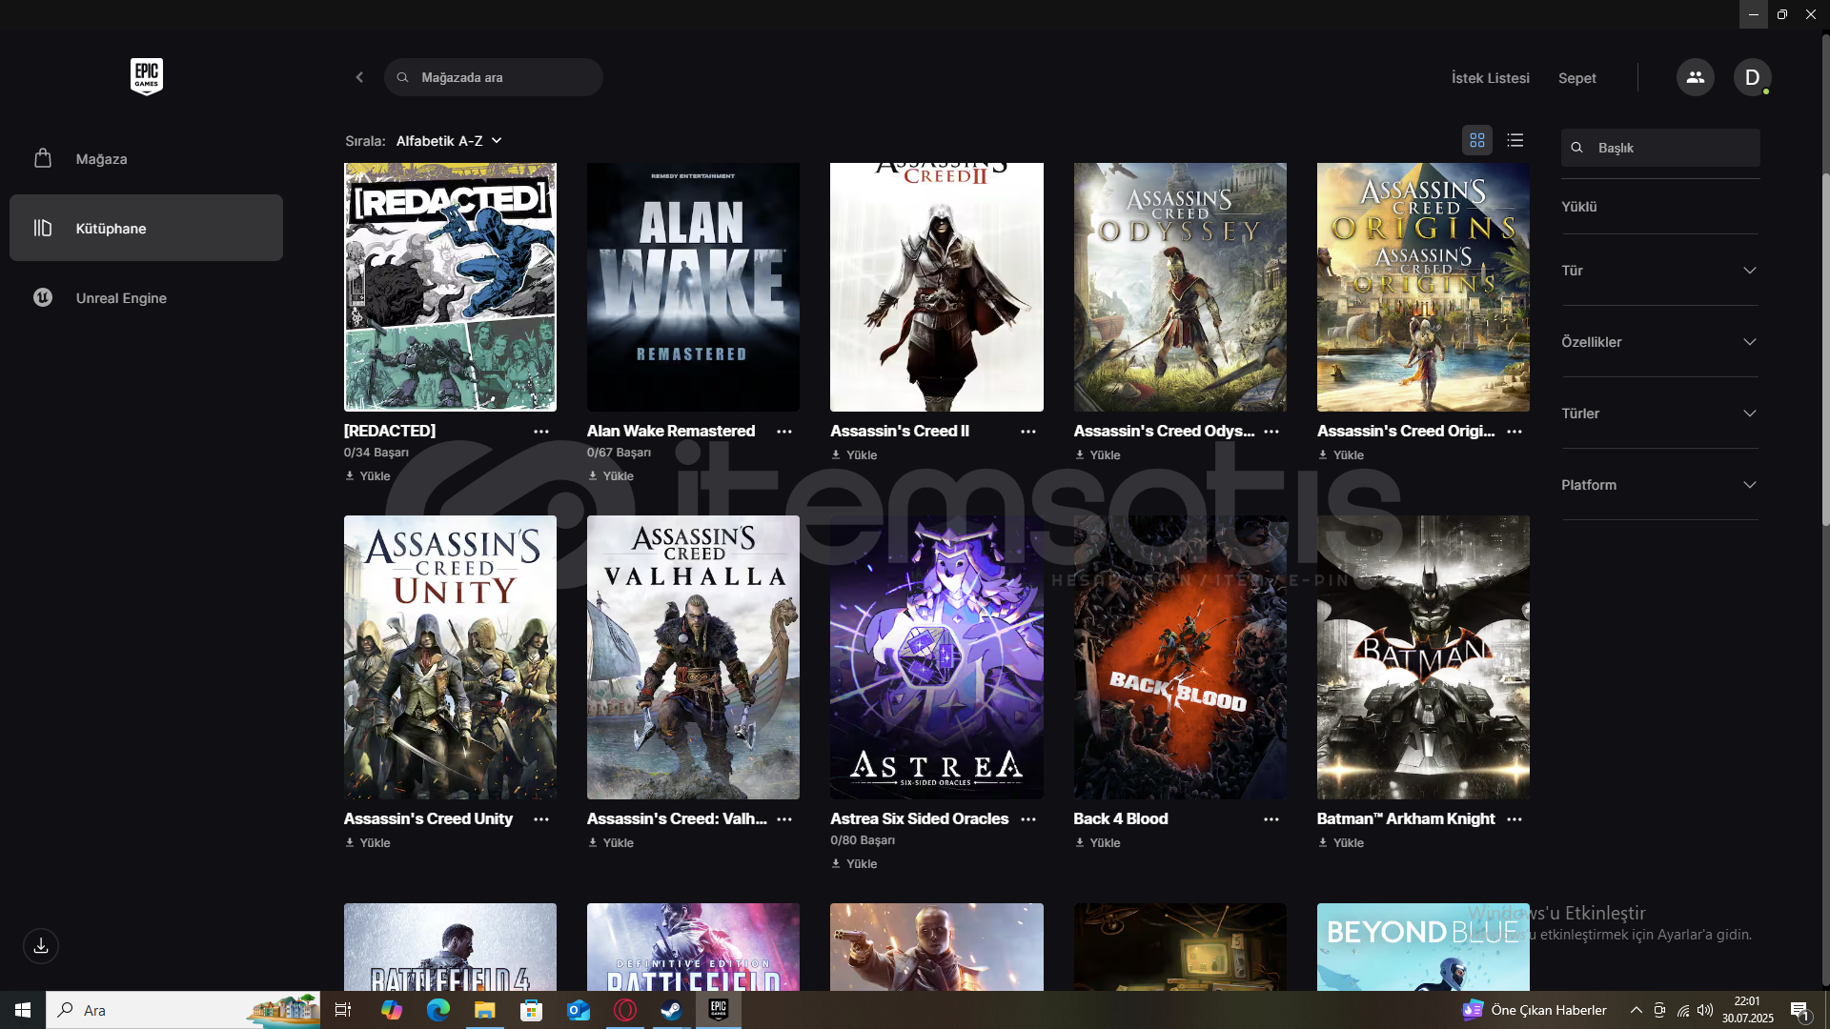Open Sepet cart
This screenshot has height=1029, width=1830.
tap(1576, 78)
